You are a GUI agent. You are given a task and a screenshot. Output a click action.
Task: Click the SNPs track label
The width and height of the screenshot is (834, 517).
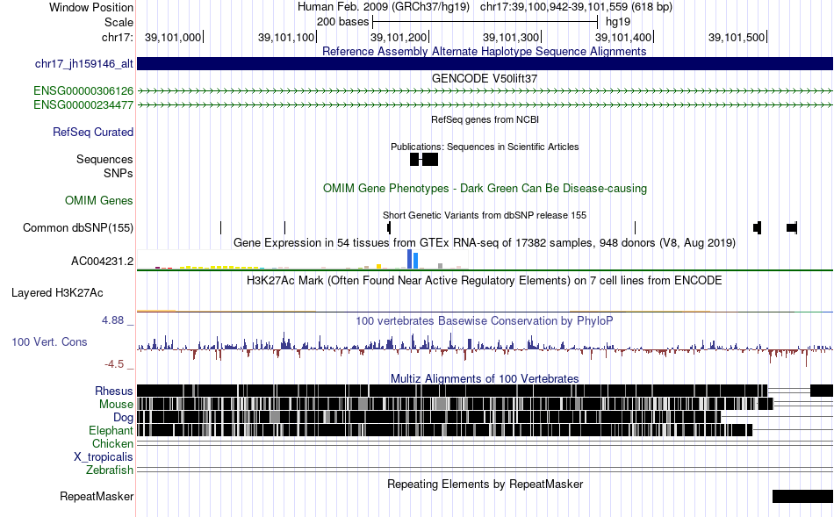(x=119, y=174)
